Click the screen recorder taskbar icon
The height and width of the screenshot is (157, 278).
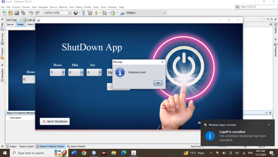coord(104,153)
